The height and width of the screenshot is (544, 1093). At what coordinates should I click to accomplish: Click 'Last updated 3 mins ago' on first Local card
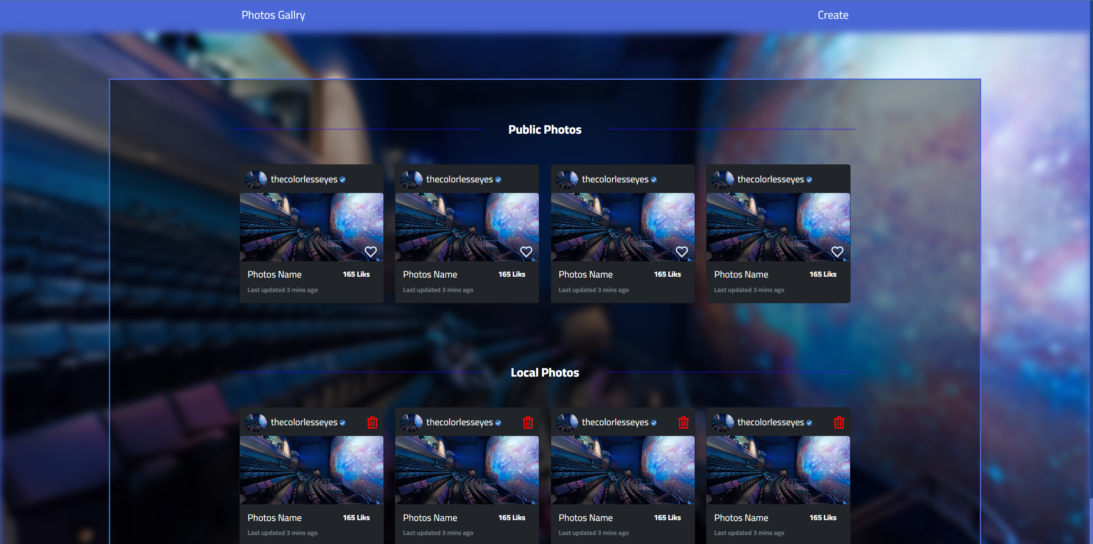coord(283,533)
